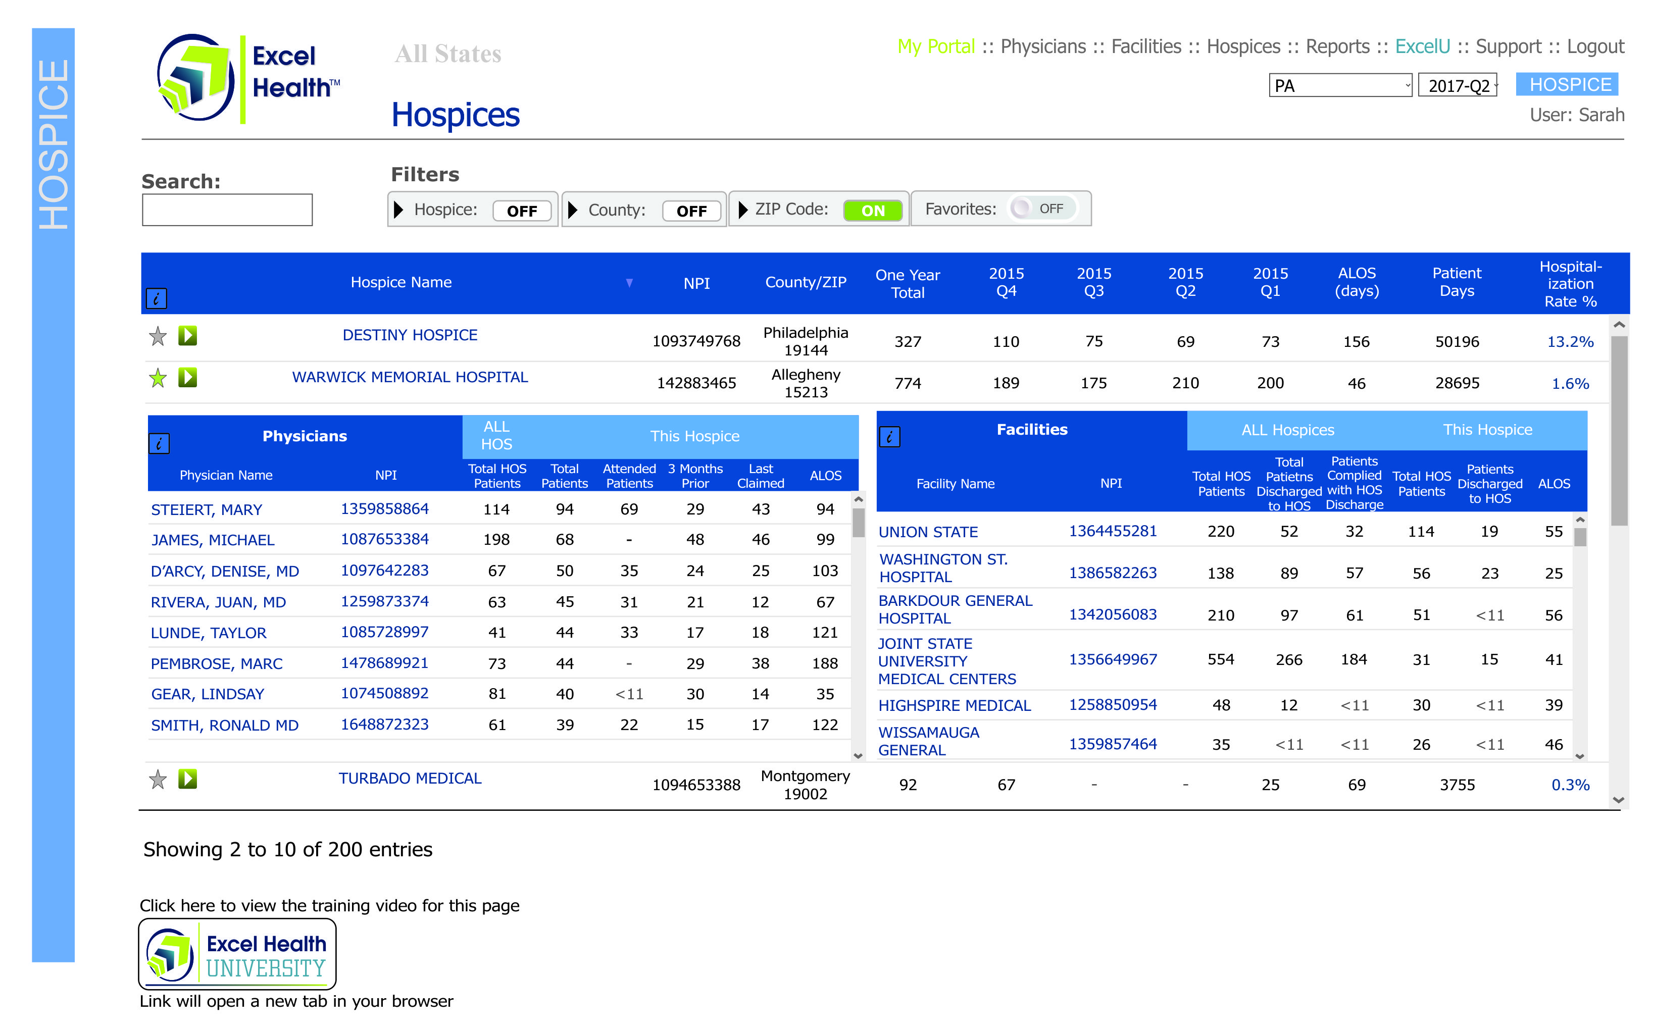Expand Turbado Medical row with green arrow
This screenshot has width=1653, height=1031.
pos(187,779)
